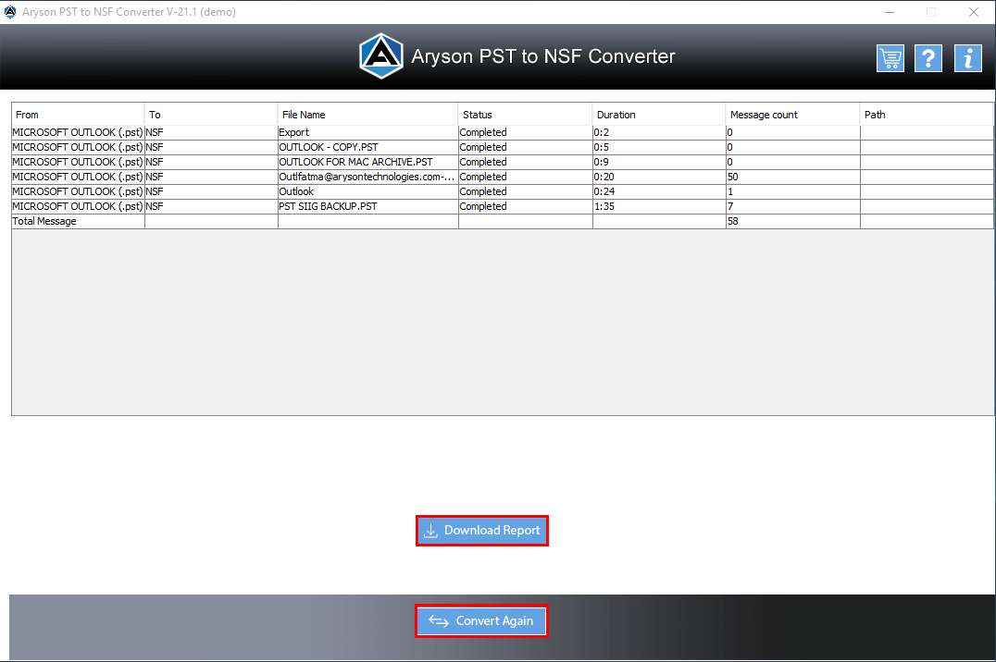Screen dimensions: 996x662
Task: Click the duration 0:20 cell
Action: click(659, 177)
